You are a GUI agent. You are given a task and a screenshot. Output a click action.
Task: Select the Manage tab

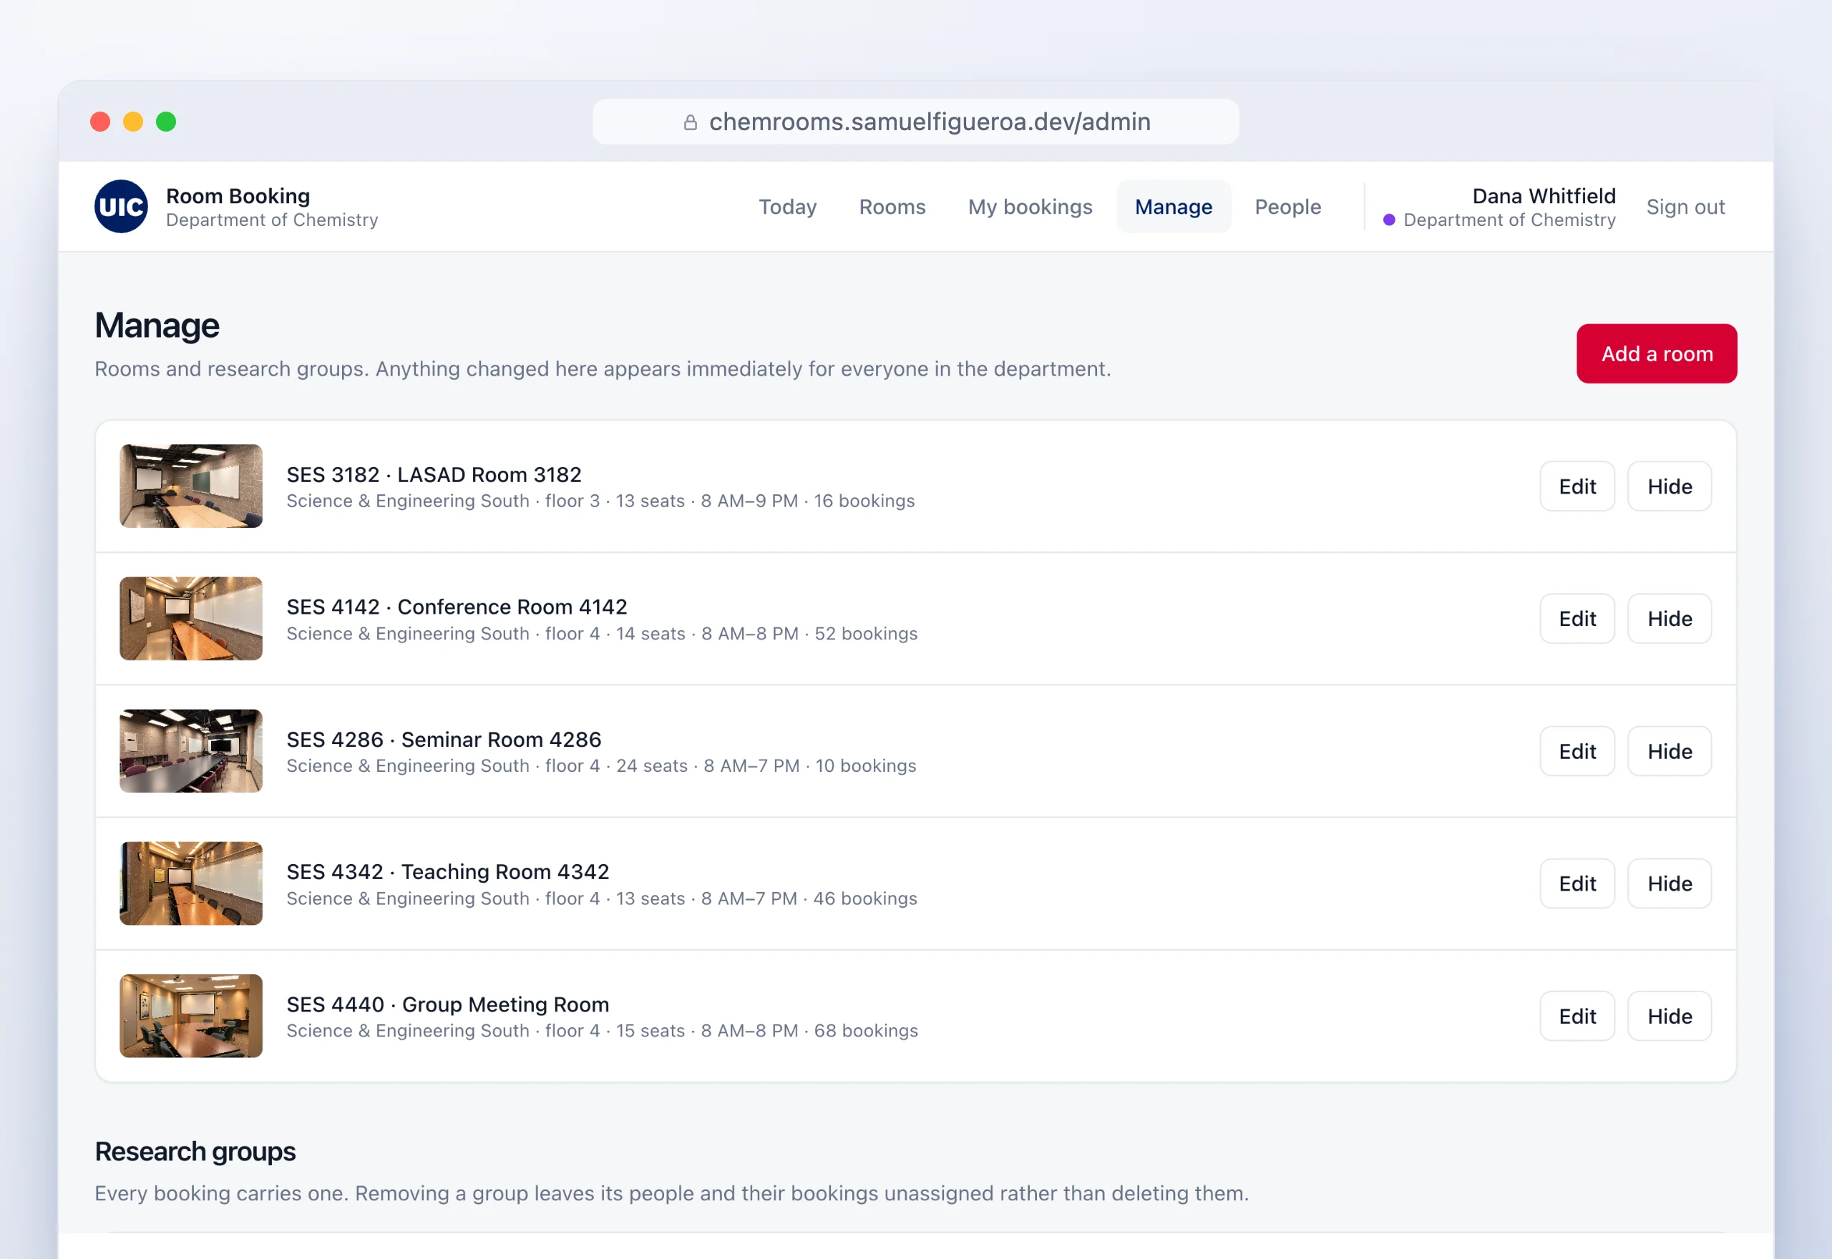pos(1173,207)
